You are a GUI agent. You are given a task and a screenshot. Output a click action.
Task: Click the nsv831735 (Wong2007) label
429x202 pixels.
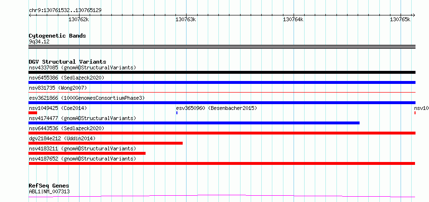pos(58,88)
